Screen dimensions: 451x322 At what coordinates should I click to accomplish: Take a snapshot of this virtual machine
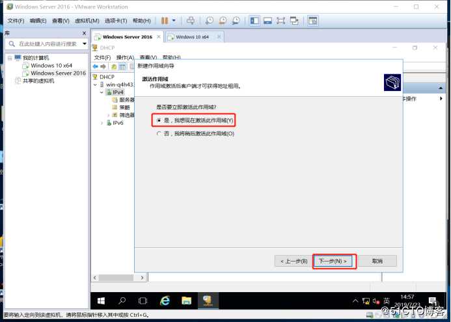click(x=210, y=21)
